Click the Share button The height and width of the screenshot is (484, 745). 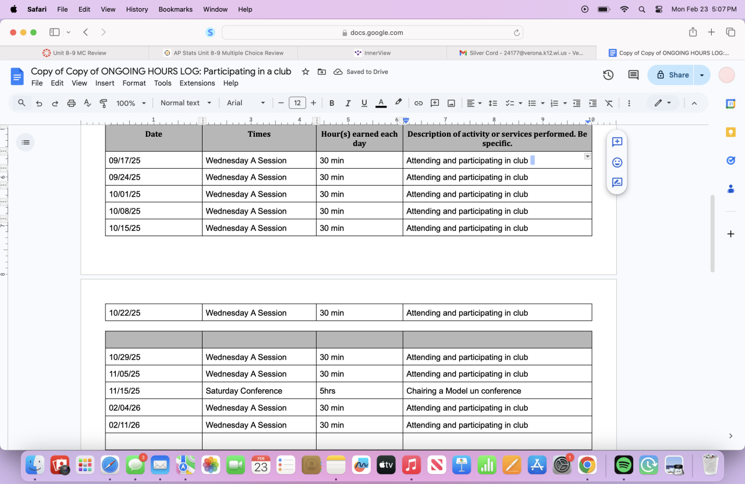coord(673,75)
